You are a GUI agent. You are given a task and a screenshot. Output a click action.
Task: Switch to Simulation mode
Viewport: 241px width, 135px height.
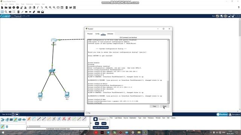click(235, 114)
